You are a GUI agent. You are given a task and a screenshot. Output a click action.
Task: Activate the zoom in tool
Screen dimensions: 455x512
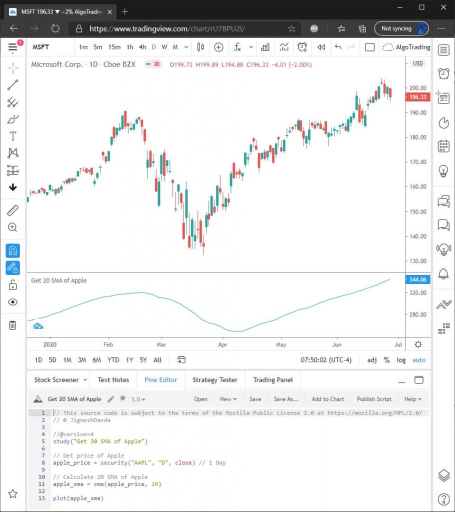pyautogui.click(x=12, y=227)
